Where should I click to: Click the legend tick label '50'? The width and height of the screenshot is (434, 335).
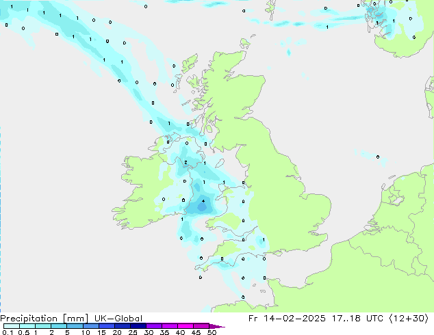(212, 332)
